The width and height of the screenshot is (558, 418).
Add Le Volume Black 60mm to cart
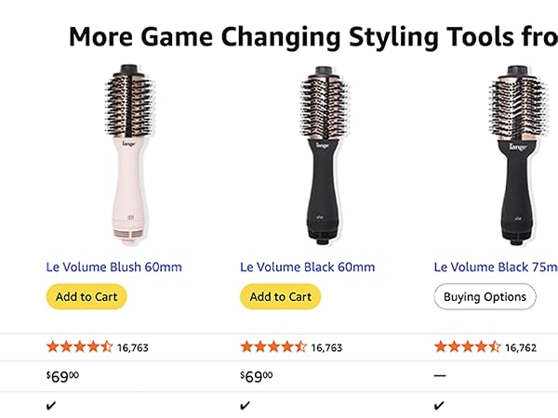(280, 297)
